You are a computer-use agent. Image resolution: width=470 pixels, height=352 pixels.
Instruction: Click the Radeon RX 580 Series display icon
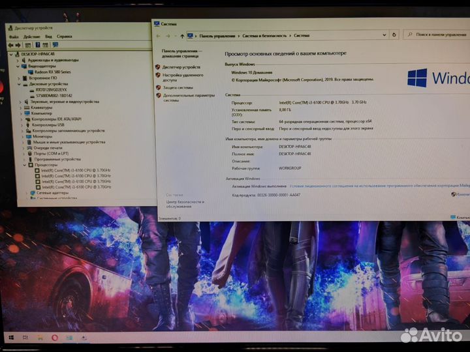pyautogui.click(x=31, y=72)
